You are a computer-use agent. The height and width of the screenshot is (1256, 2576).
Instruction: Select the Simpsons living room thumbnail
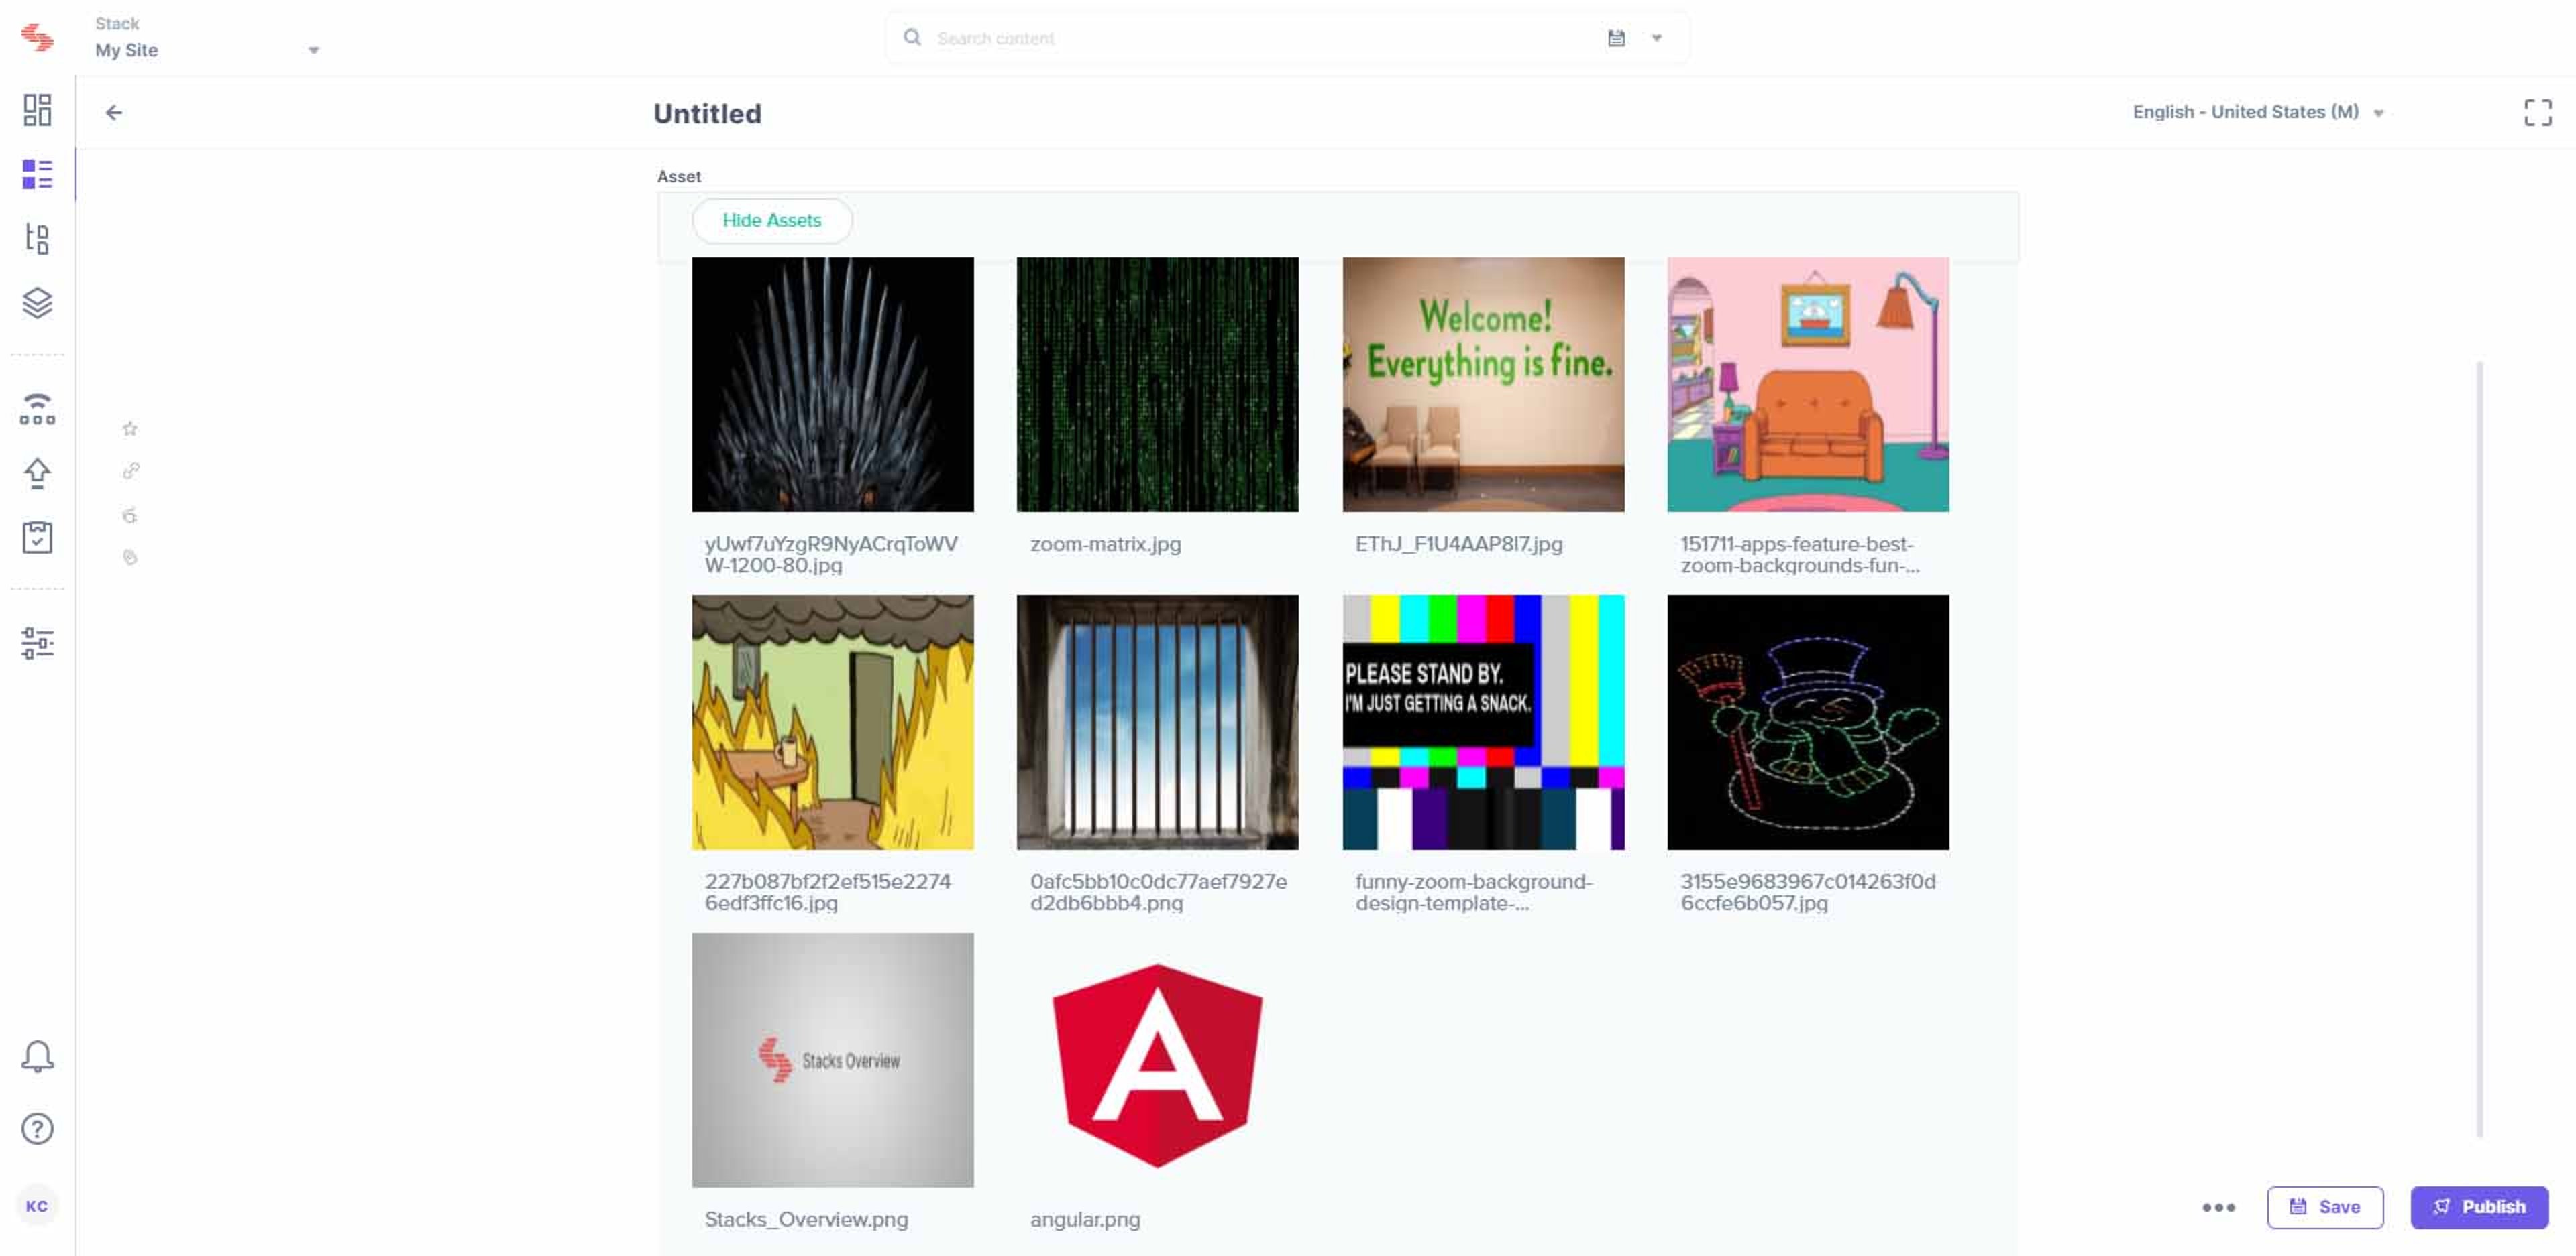coord(1807,385)
